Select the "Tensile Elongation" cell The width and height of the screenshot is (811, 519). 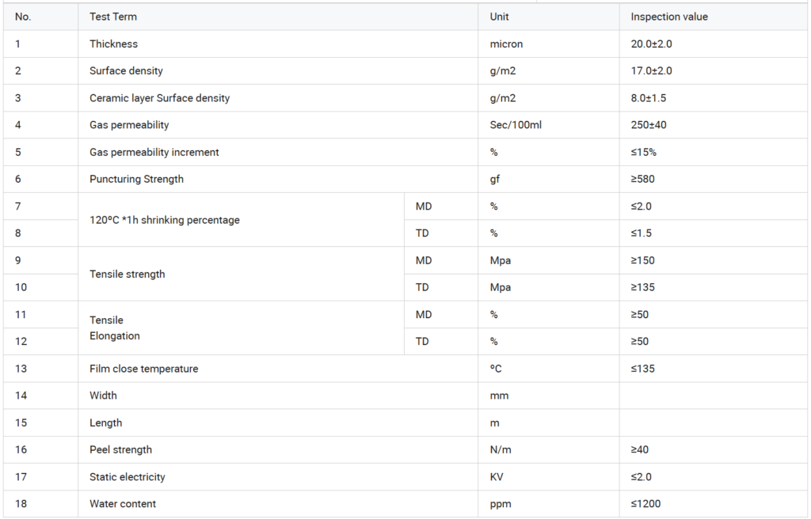point(114,328)
